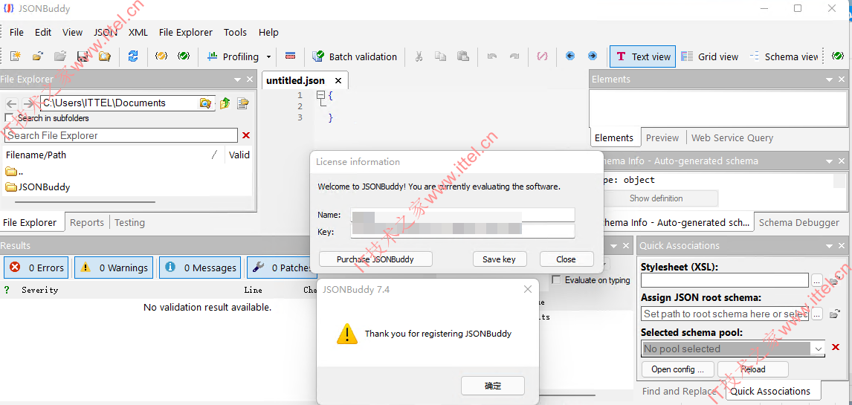The height and width of the screenshot is (405, 852).
Task: Open the Profiling dropdown arrow
Action: click(x=268, y=56)
